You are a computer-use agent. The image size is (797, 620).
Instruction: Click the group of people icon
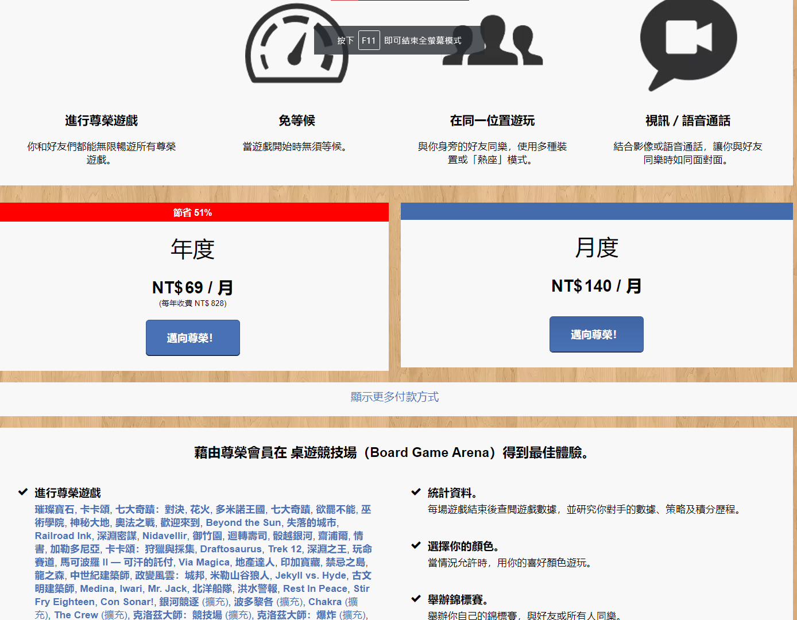(493, 39)
